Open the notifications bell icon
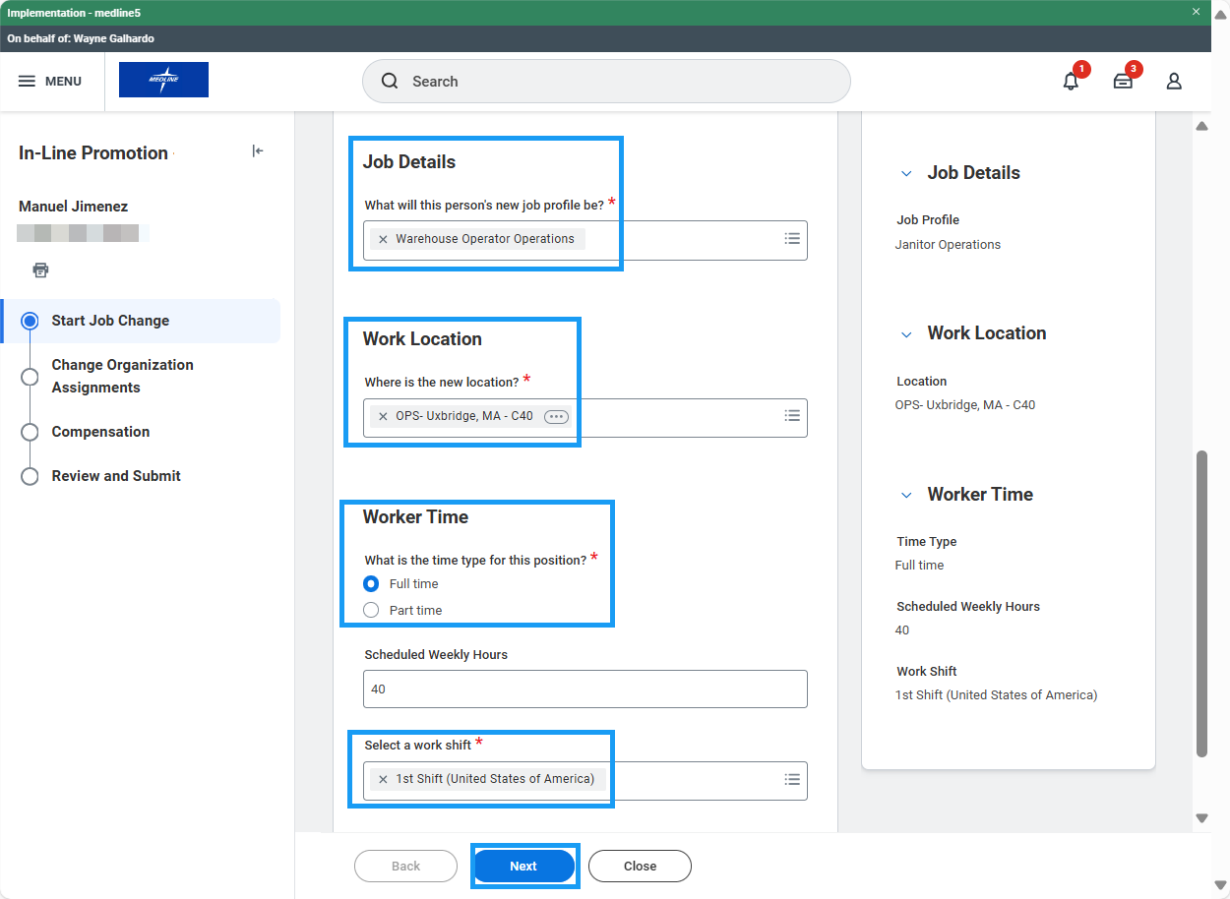The height and width of the screenshot is (899, 1230). pos(1071,82)
